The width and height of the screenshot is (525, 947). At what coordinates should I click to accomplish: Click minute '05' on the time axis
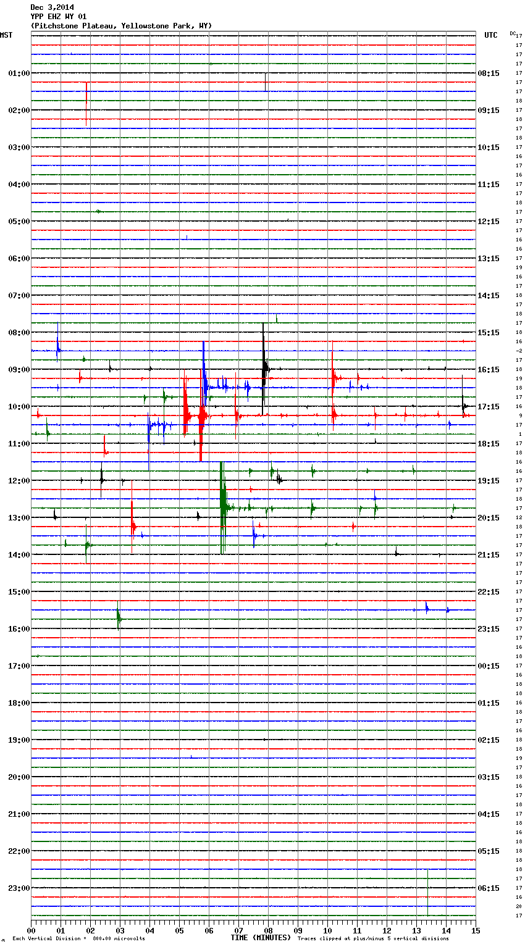(180, 930)
